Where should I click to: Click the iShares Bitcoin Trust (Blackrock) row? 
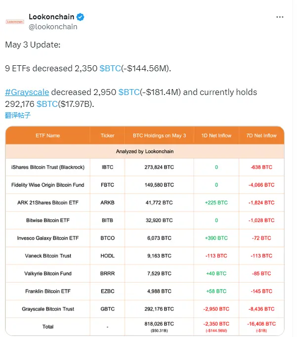point(48,167)
